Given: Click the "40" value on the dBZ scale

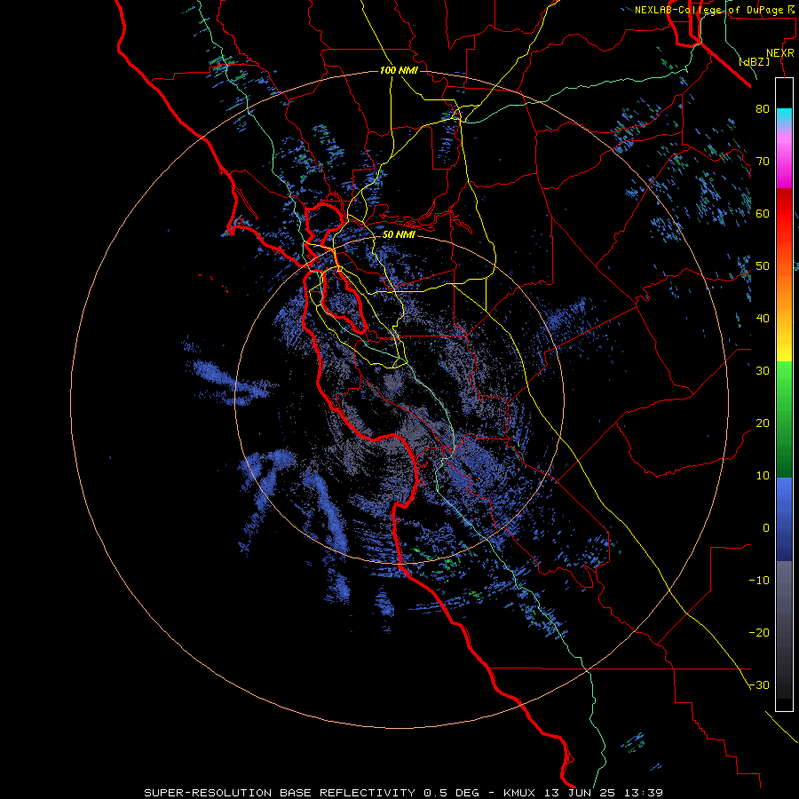Looking at the screenshot, I should click(763, 319).
